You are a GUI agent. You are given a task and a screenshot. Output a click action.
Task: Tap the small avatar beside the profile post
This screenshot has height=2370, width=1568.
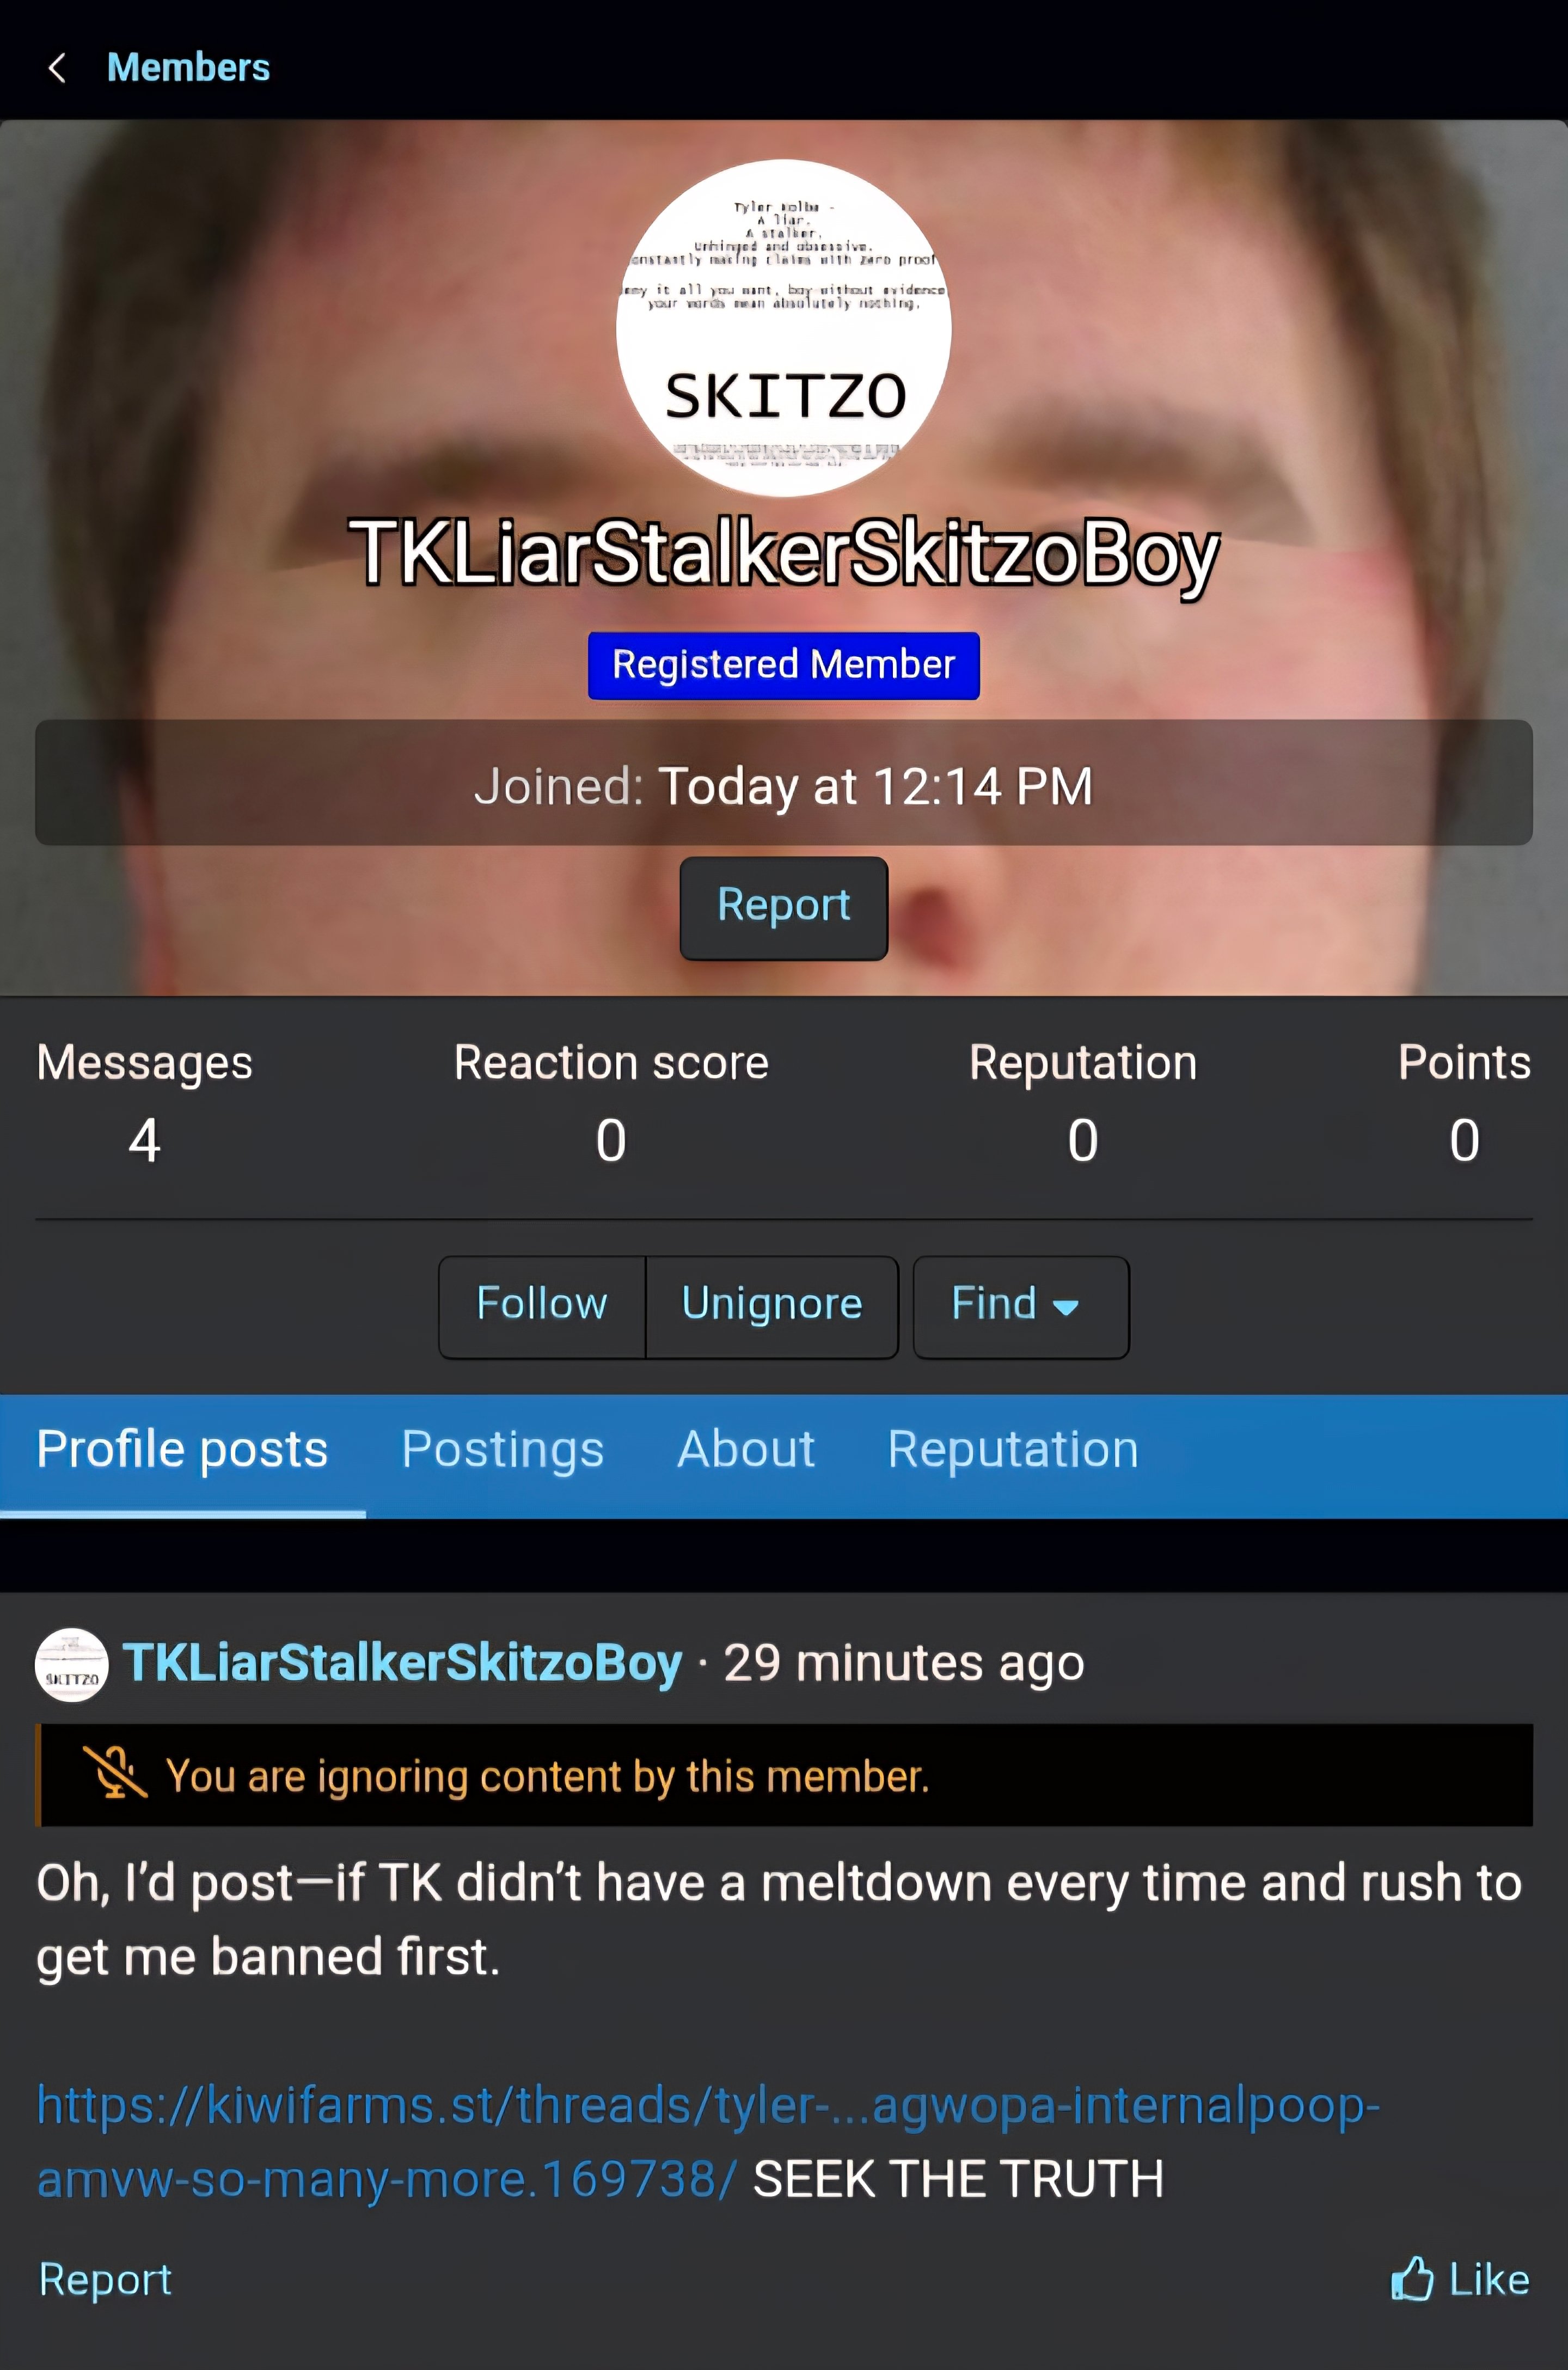click(x=72, y=1665)
